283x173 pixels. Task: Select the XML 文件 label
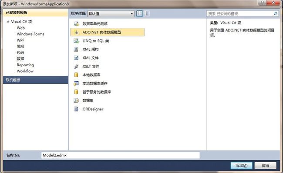[91, 58]
